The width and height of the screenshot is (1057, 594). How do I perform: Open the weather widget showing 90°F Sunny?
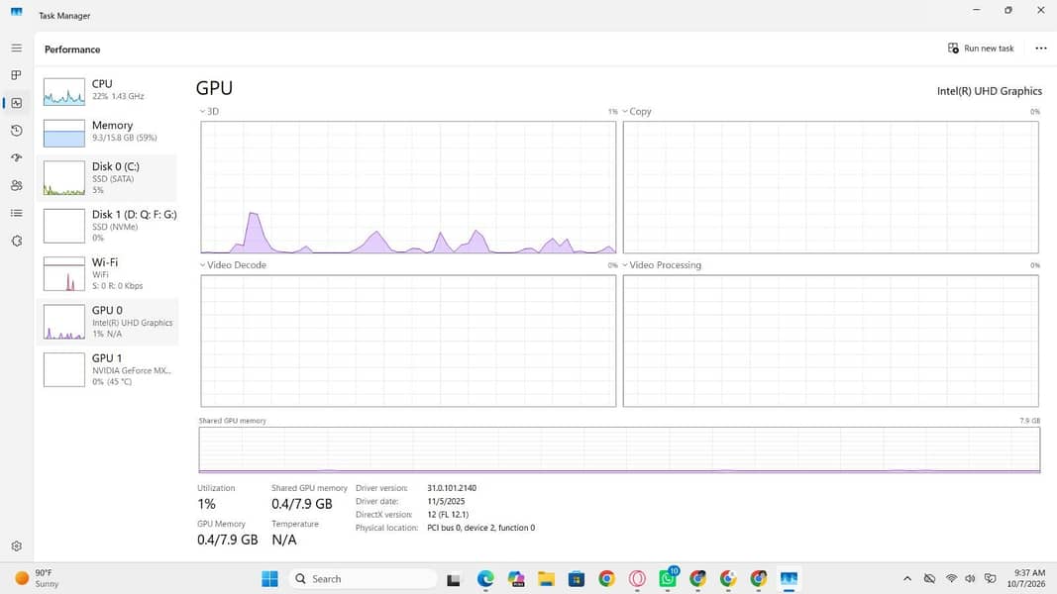click(x=38, y=578)
